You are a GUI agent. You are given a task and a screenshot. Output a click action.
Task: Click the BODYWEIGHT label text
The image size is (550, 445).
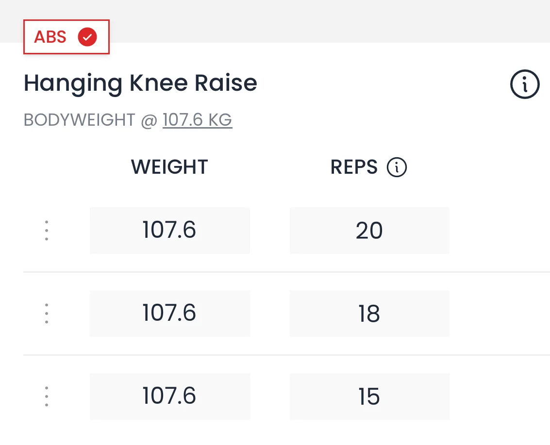tap(79, 120)
